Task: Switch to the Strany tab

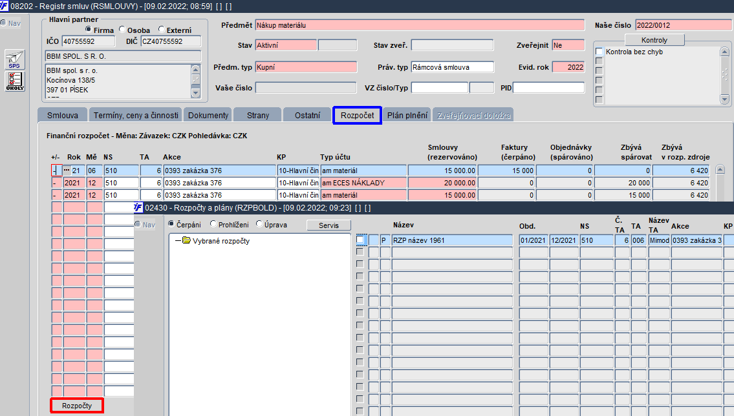Action: click(258, 115)
